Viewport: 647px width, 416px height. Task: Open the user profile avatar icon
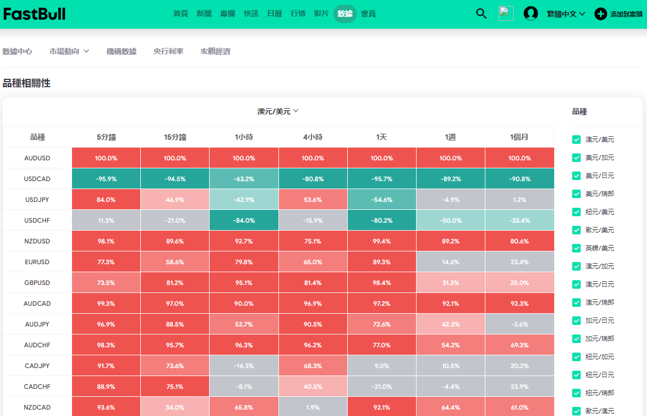(531, 14)
